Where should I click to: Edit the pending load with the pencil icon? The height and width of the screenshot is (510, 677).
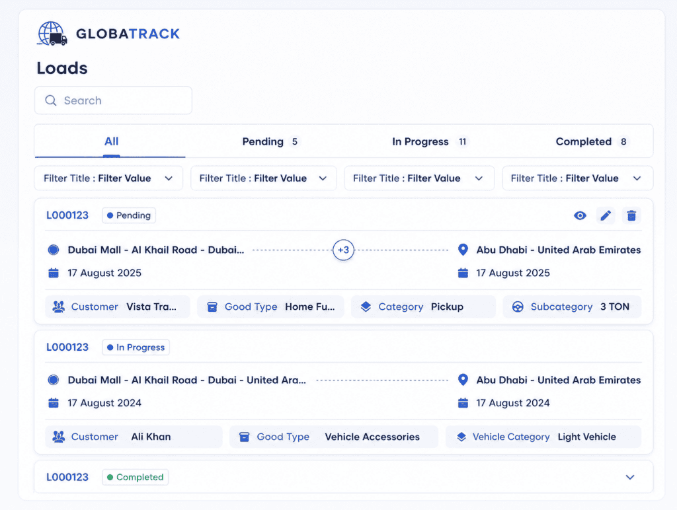[606, 215]
